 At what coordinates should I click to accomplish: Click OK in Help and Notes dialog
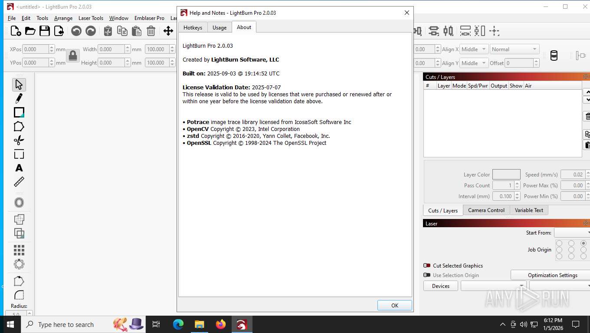tap(395, 305)
